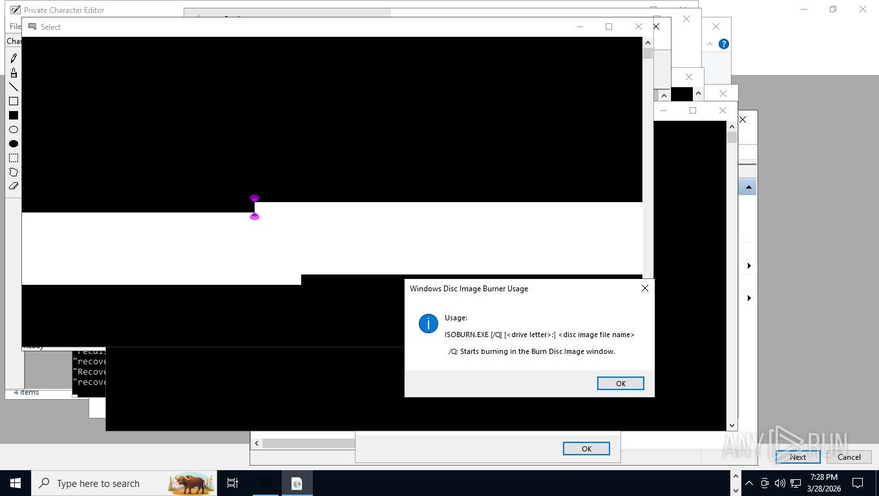Expand the lower right-pointing submenu arrow
Image resolution: width=879 pixels, height=496 pixels.
pos(749,298)
